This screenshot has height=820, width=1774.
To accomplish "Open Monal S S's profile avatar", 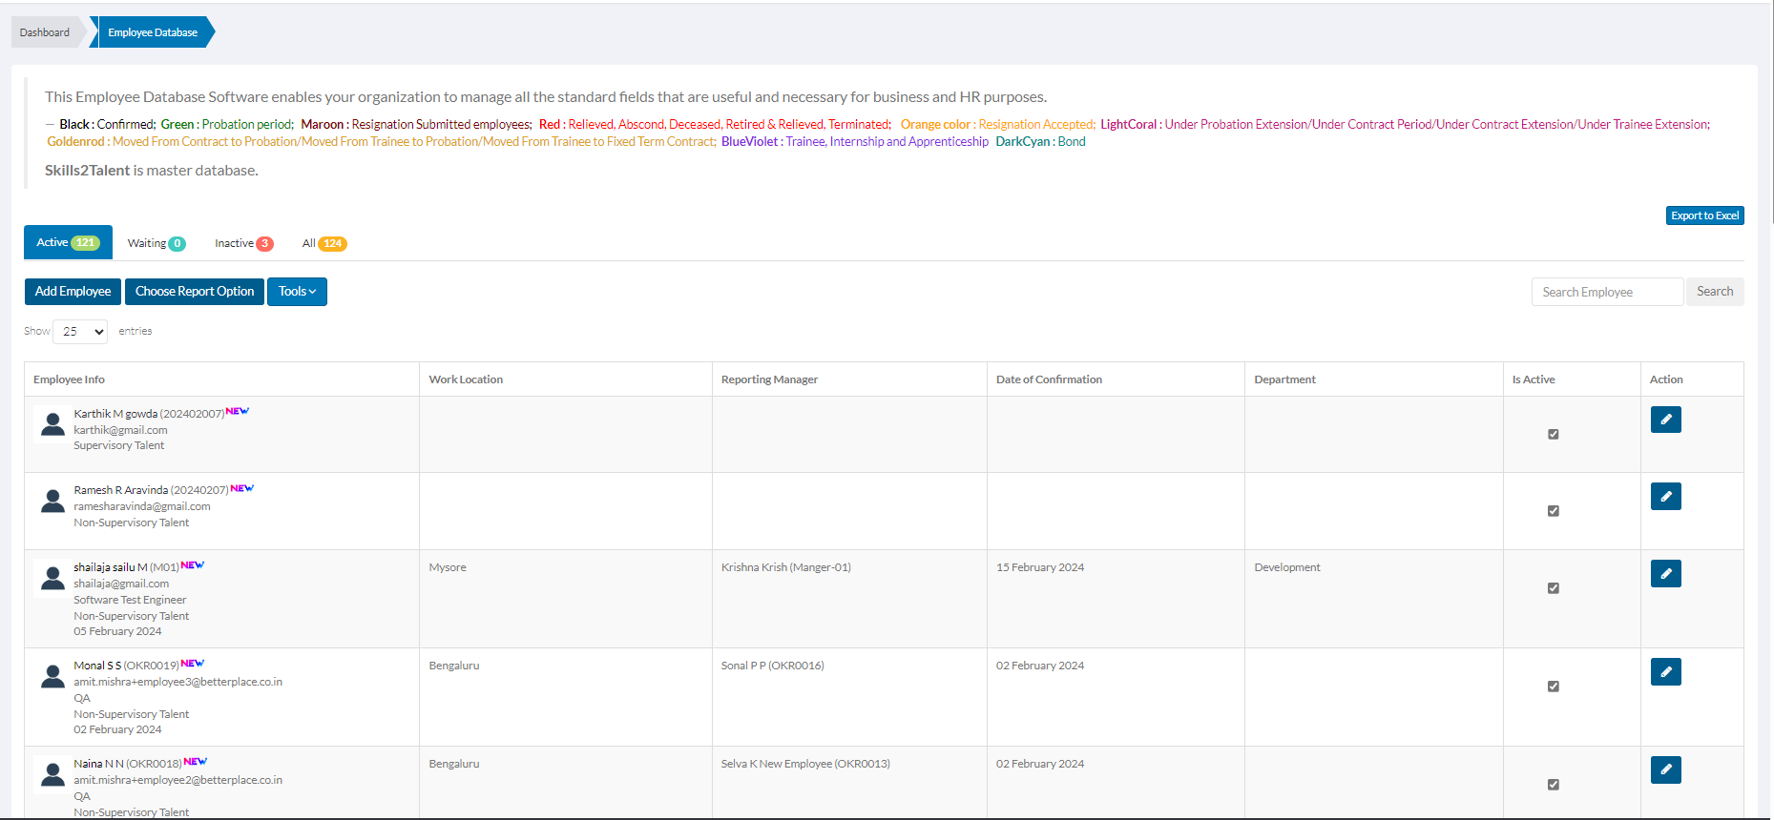I will [52, 676].
